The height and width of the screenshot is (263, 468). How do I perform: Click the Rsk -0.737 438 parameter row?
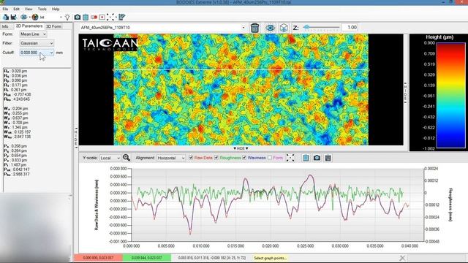[x=17, y=94]
